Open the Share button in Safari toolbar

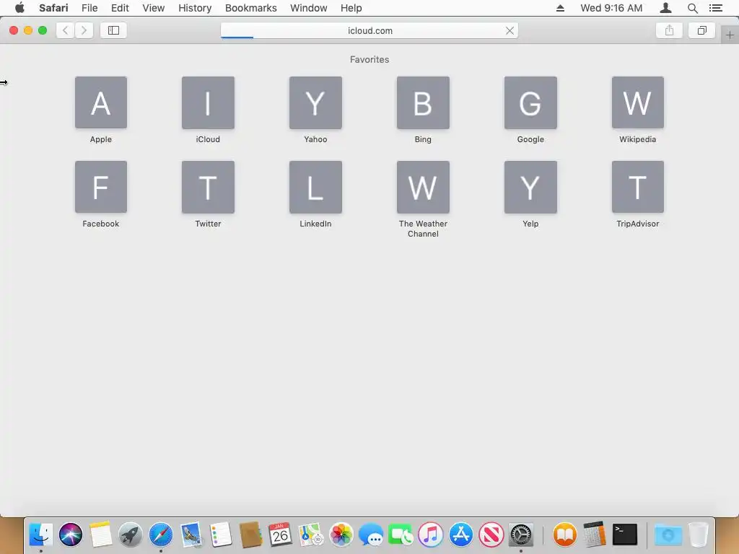669,30
